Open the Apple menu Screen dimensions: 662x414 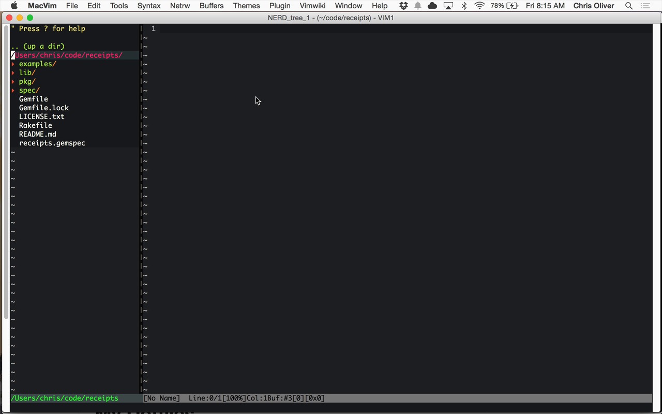14,6
